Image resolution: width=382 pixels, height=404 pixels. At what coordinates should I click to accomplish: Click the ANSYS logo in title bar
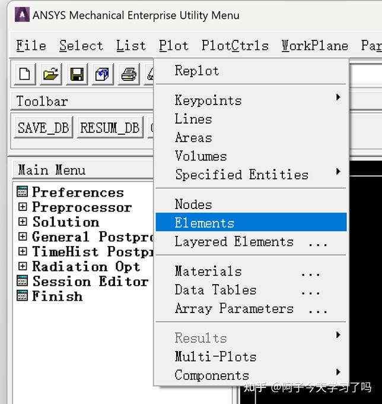pos(21,15)
